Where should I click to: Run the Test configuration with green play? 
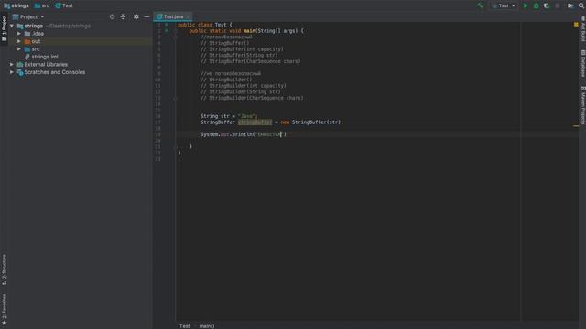tap(526, 5)
